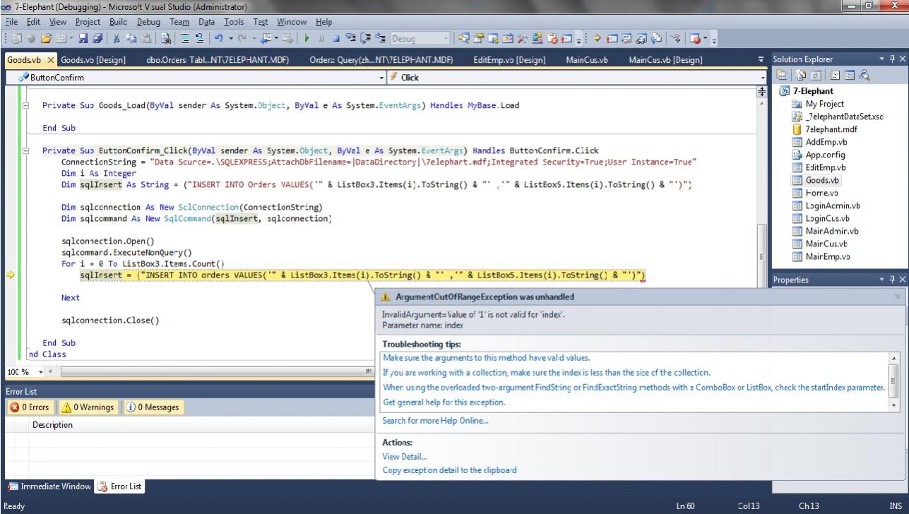
Task: Click View Detail... link
Action: click(405, 457)
